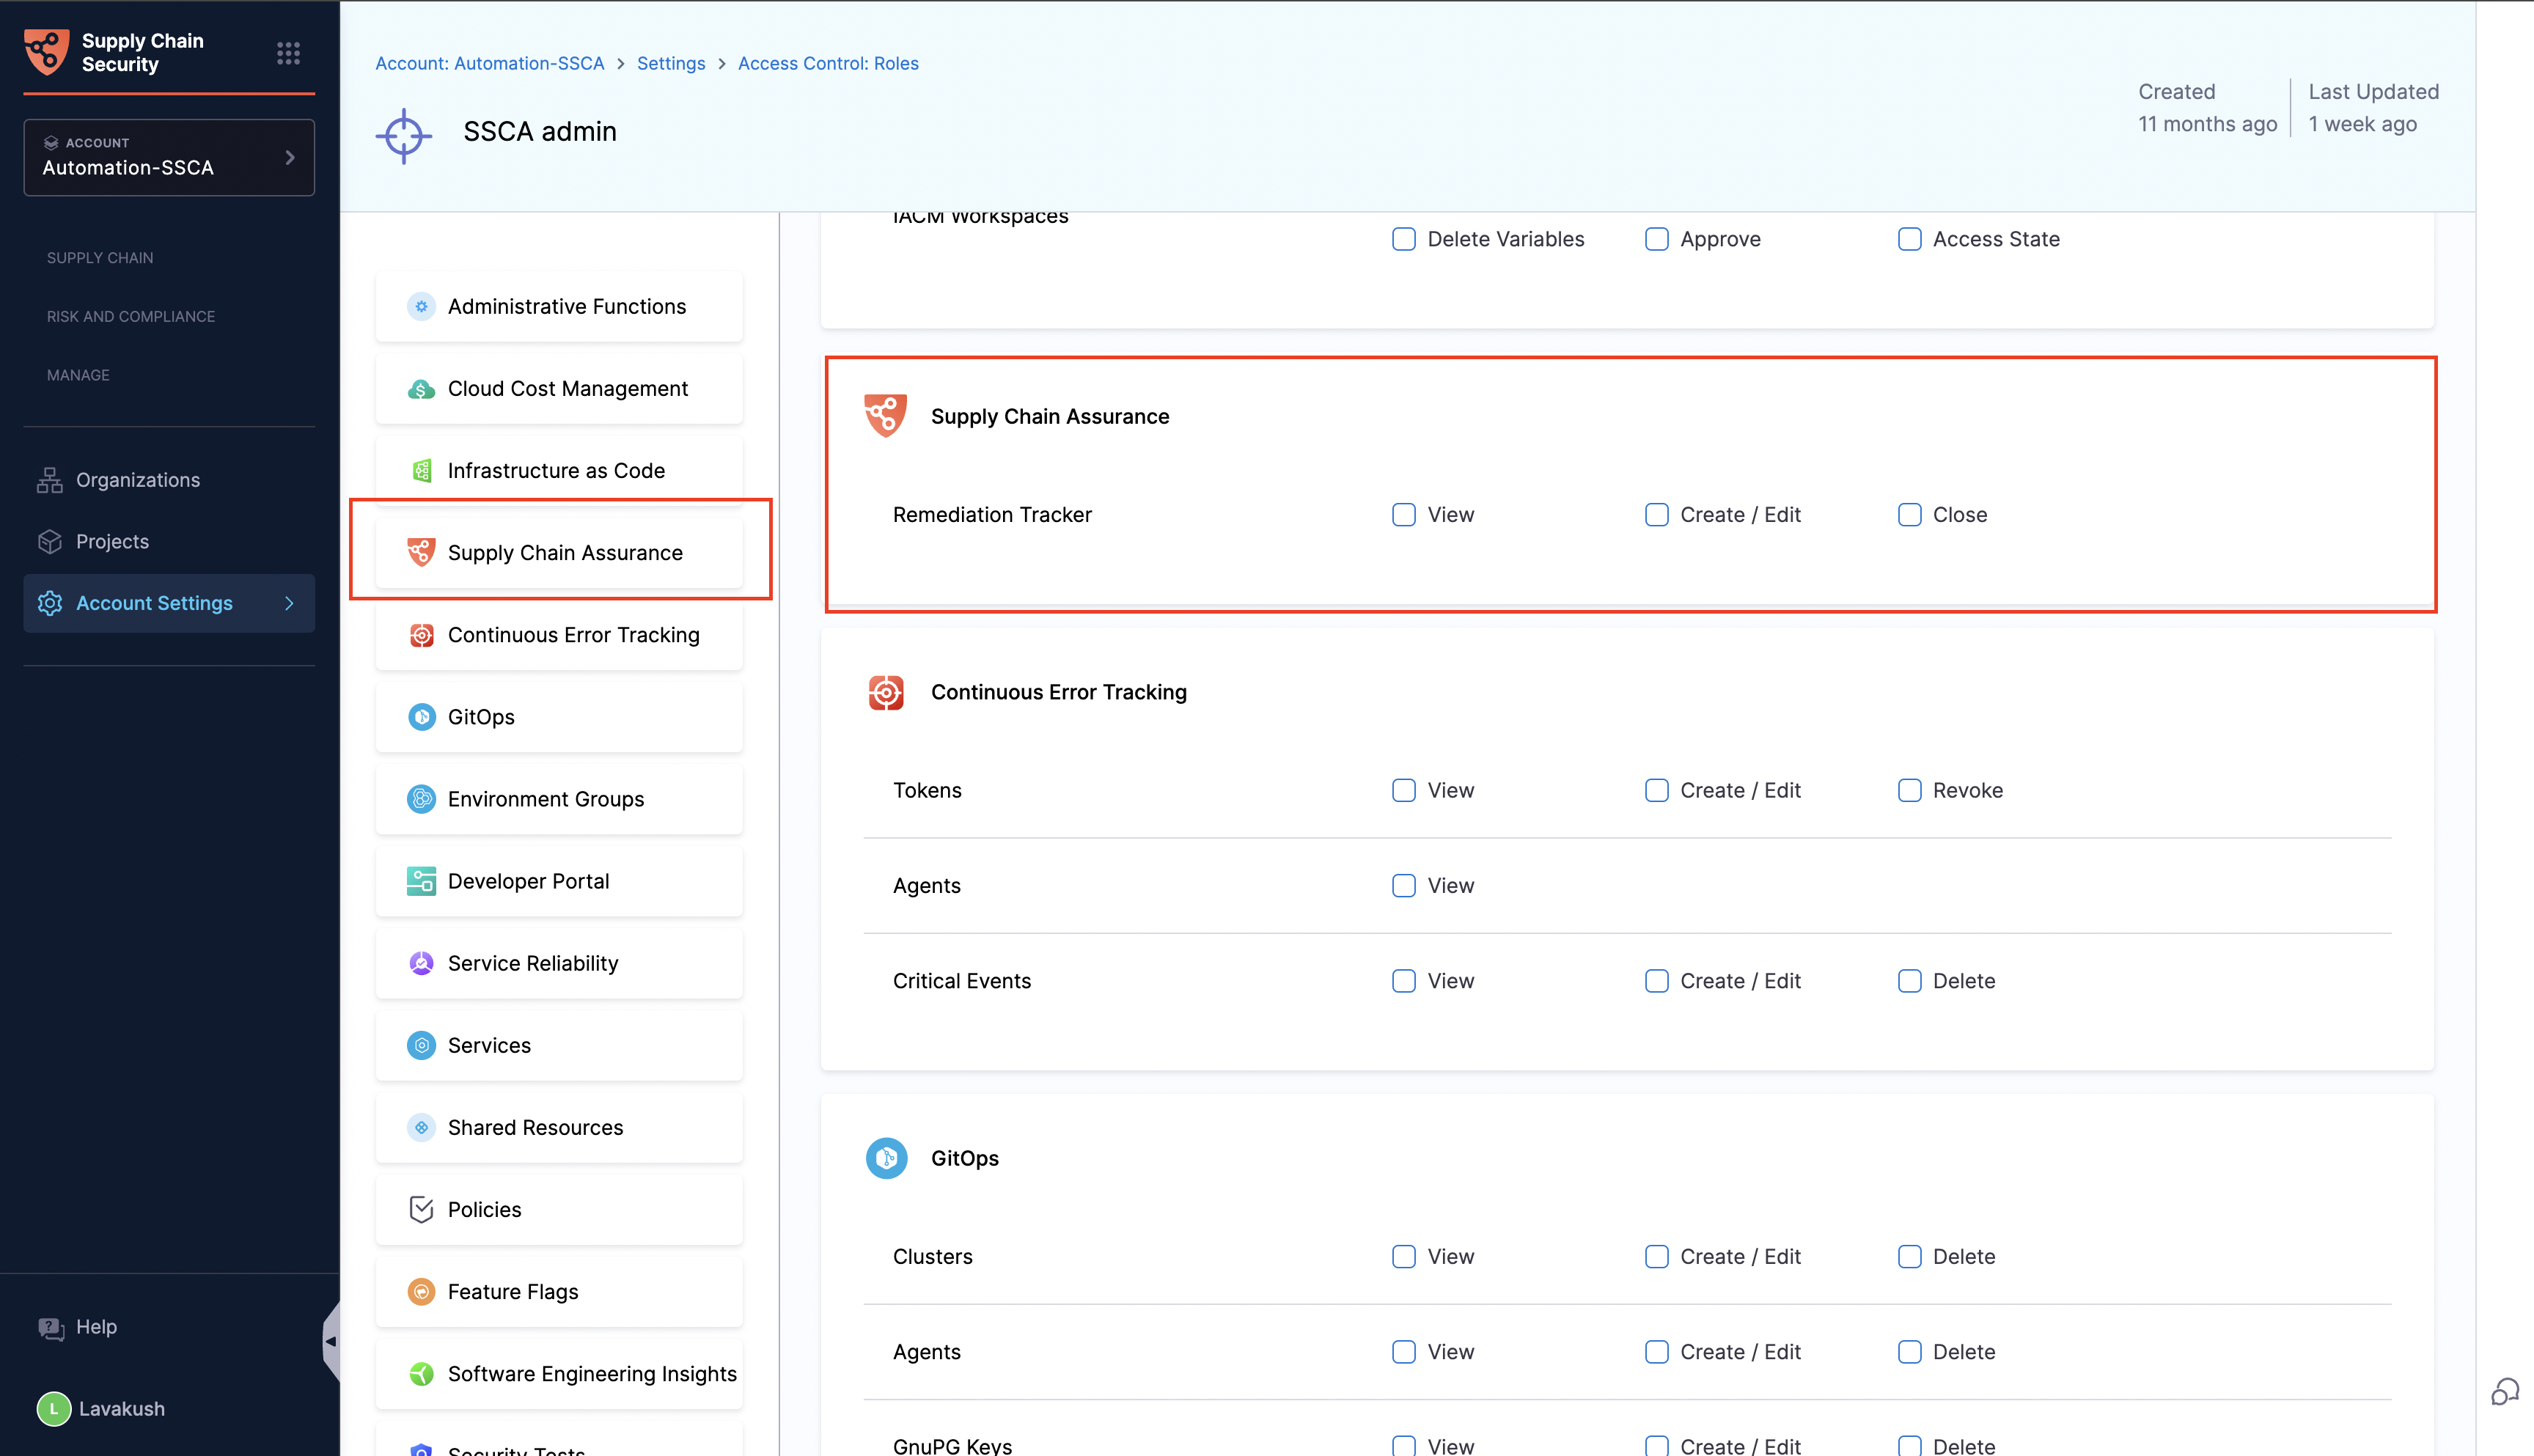
Task: Check Create / Edit for Critical Events
Action: (x=1656, y=981)
